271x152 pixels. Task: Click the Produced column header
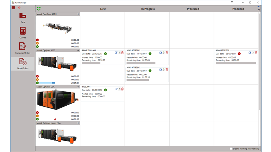tap(238, 9)
